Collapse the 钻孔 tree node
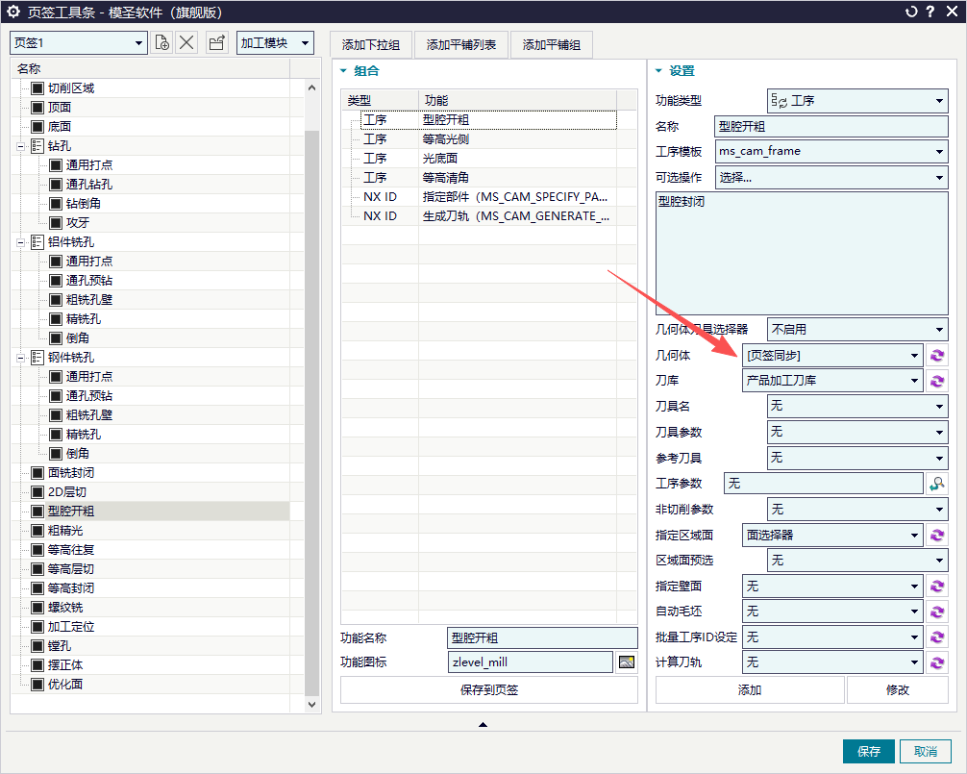The height and width of the screenshot is (774, 967). pos(20,147)
